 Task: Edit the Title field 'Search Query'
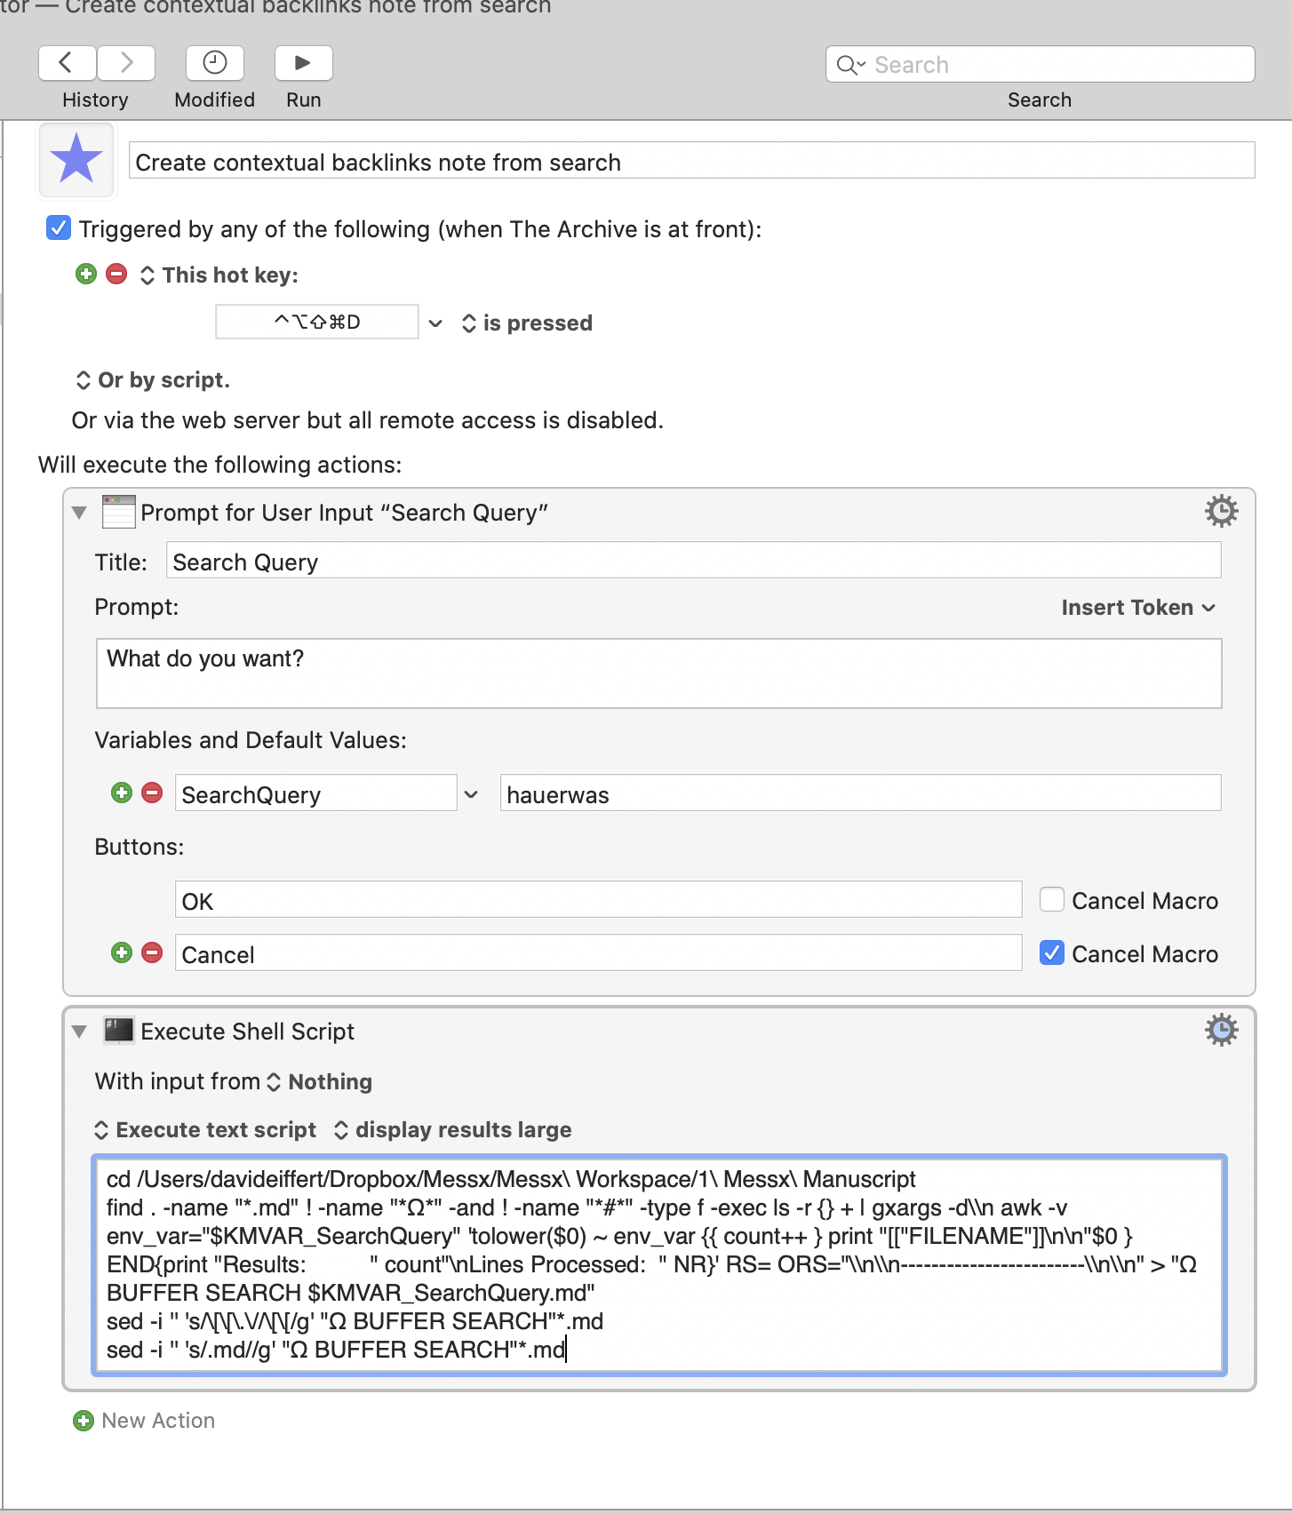tap(693, 562)
